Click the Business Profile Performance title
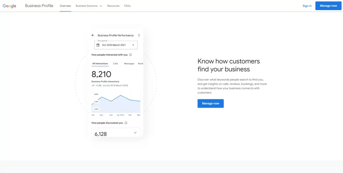The height and width of the screenshot is (173, 343). [116, 35]
